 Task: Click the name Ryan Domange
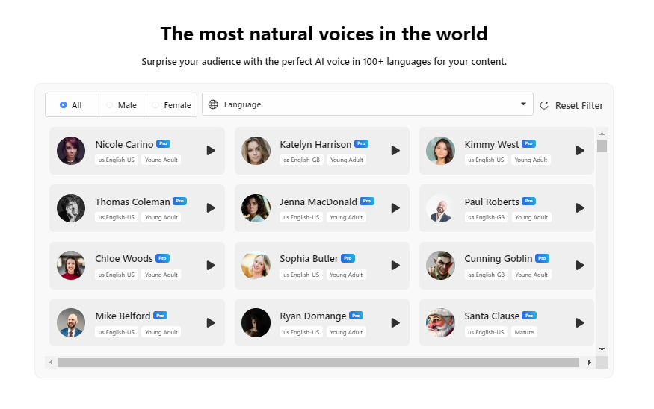[313, 316]
